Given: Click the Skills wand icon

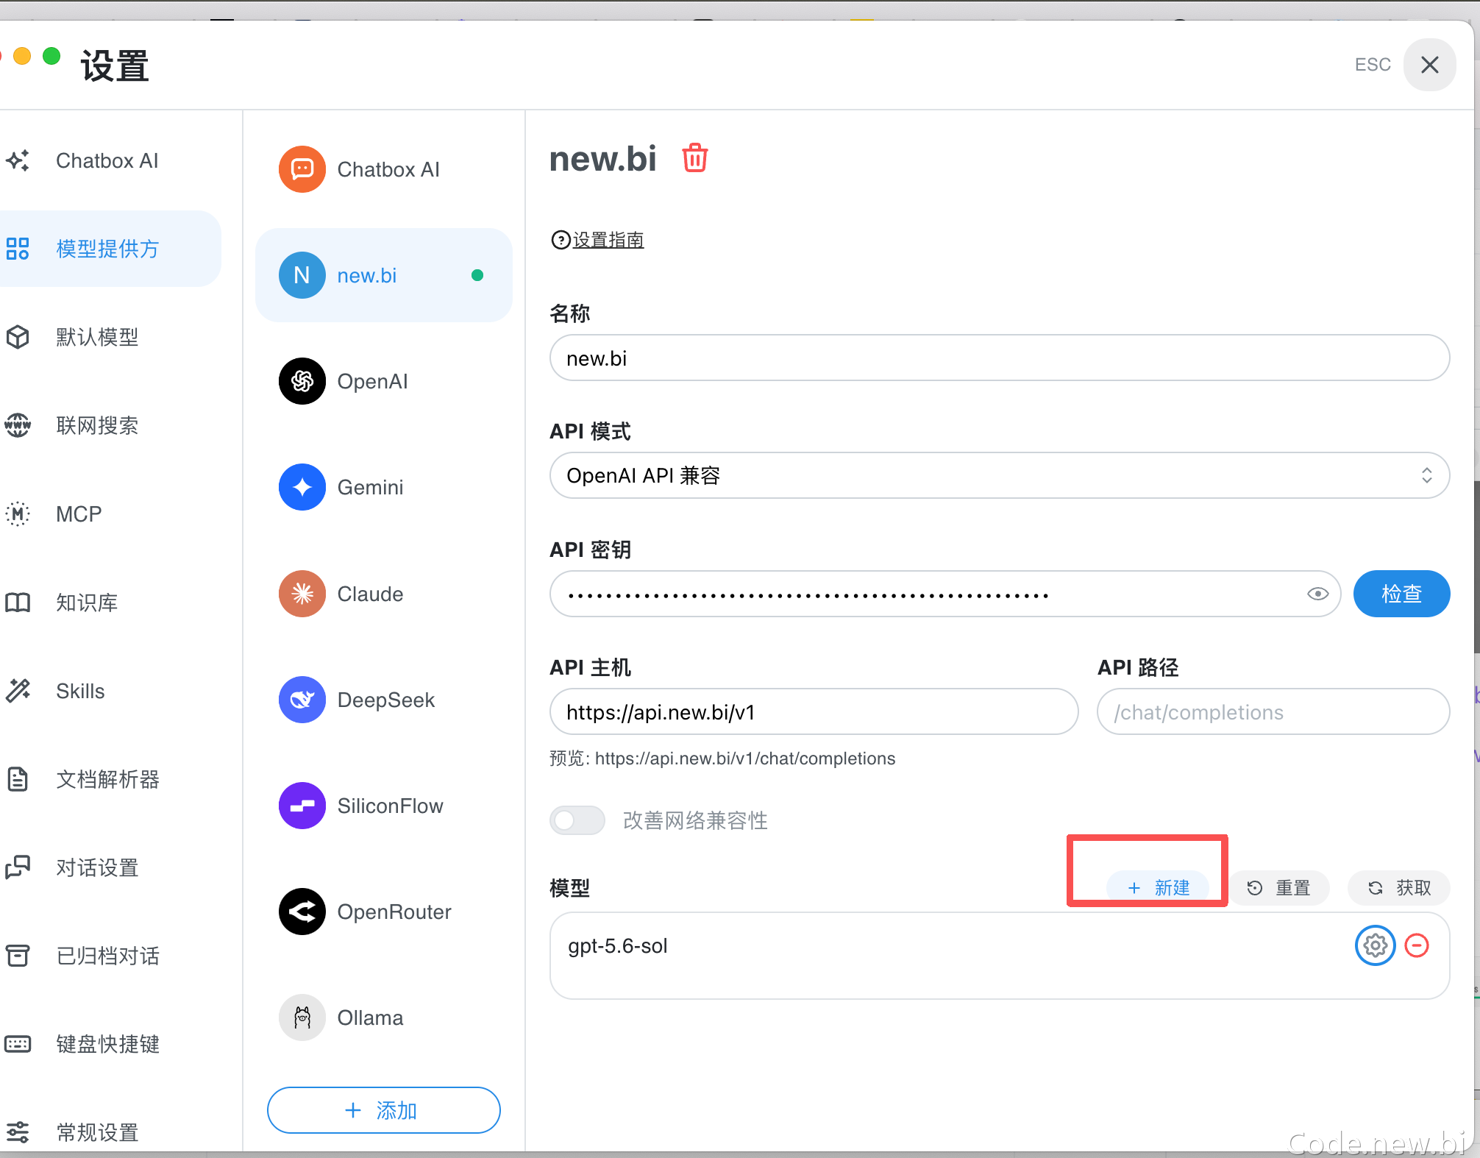Looking at the screenshot, I should coord(18,691).
